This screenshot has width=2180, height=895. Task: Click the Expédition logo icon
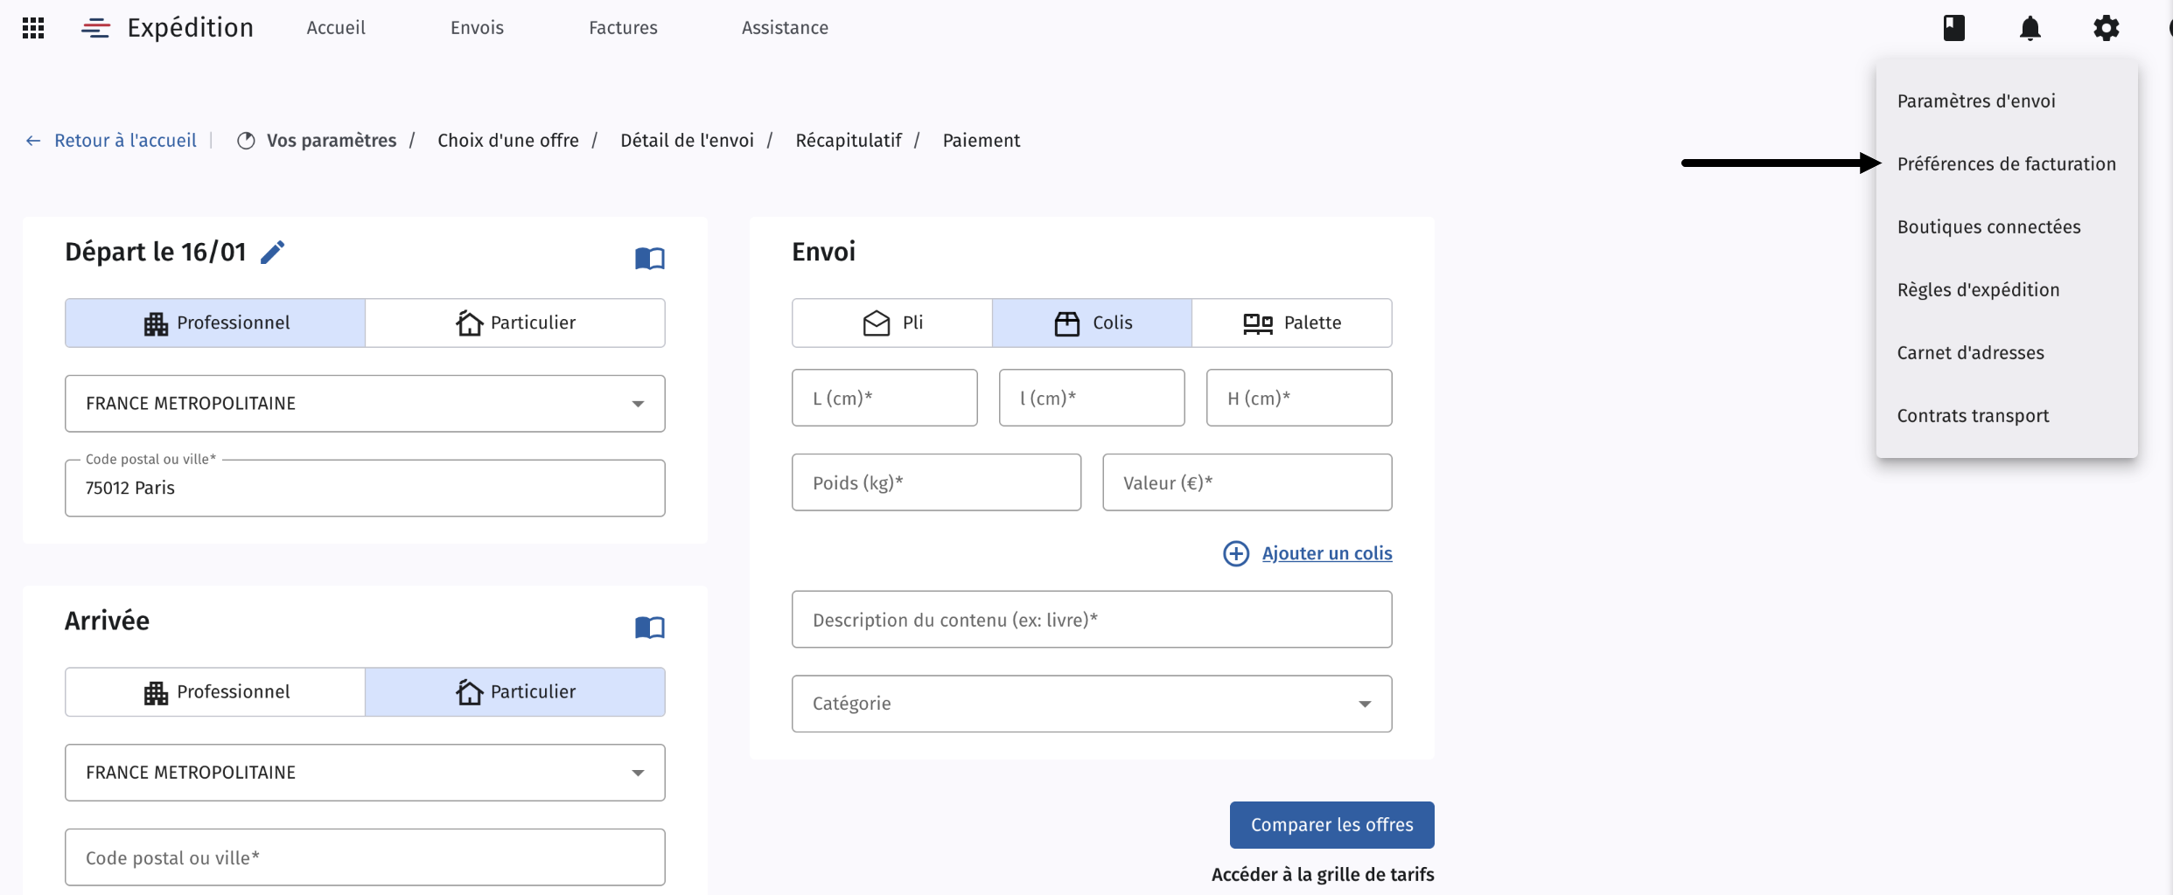click(x=95, y=28)
